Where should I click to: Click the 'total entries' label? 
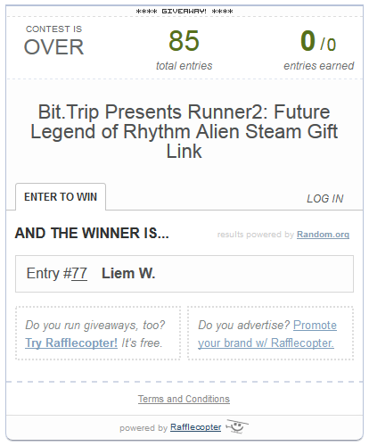[184, 66]
